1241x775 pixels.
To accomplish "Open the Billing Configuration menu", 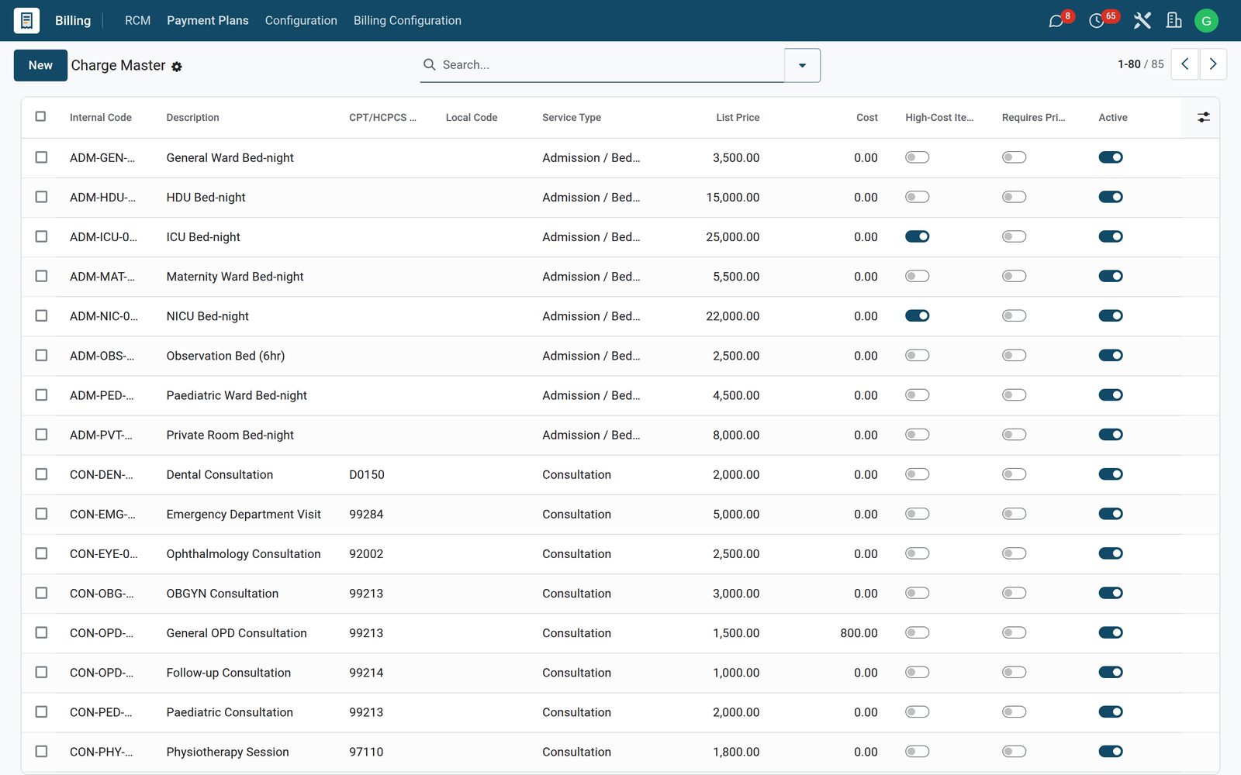I will click(407, 20).
